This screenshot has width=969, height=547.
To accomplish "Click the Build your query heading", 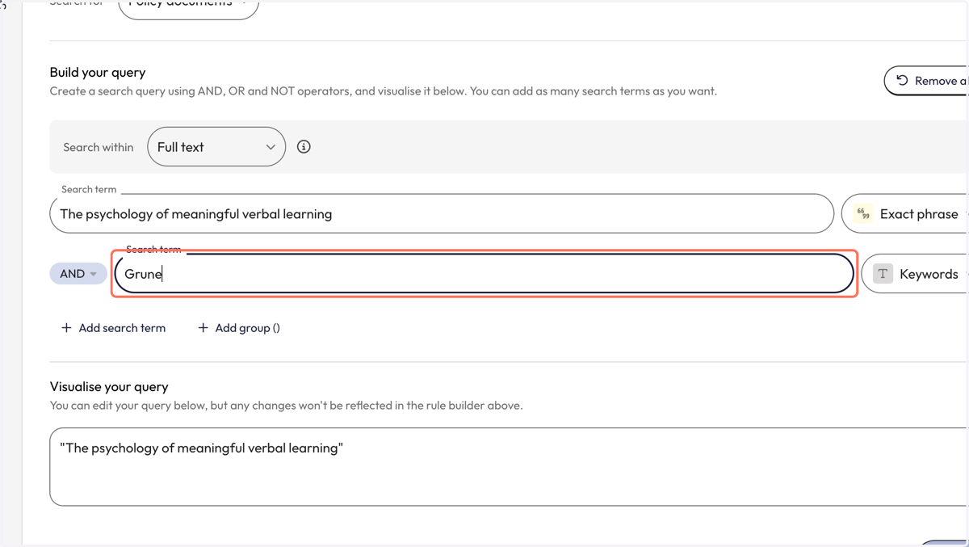I will pyautogui.click(x=98, y=73).
